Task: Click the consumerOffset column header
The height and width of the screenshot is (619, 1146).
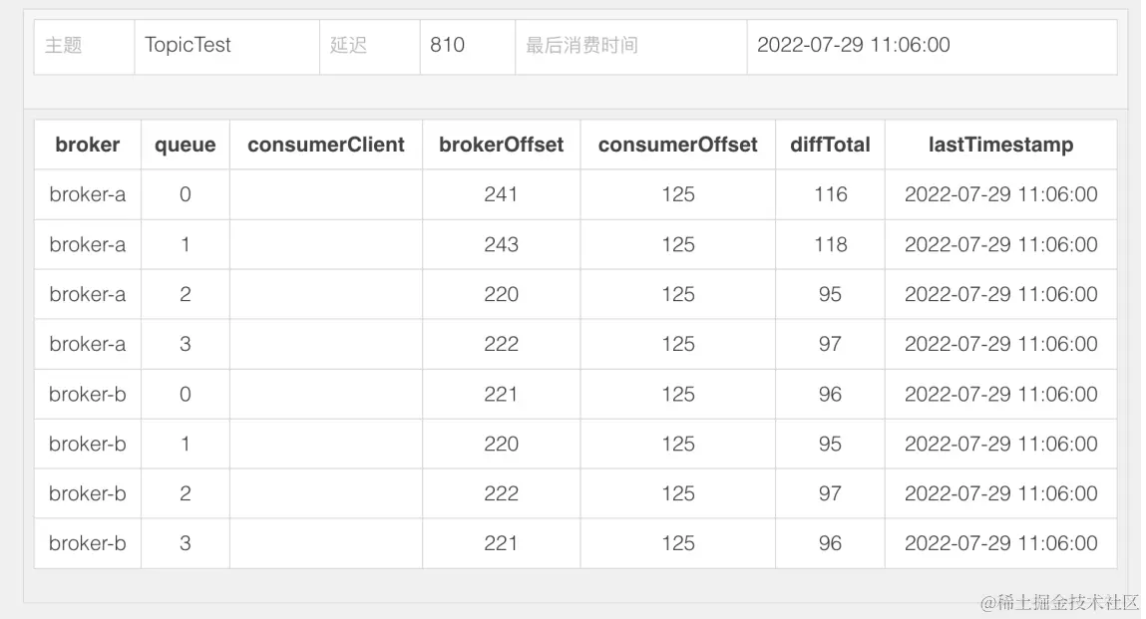Action: 678,145
